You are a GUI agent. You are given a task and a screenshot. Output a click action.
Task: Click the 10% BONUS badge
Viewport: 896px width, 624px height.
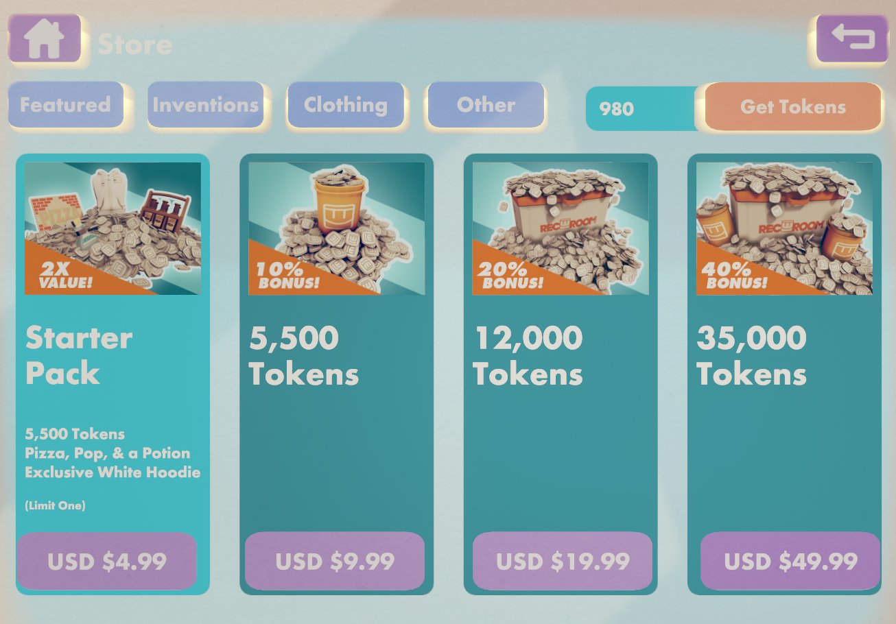coord(284,273)
